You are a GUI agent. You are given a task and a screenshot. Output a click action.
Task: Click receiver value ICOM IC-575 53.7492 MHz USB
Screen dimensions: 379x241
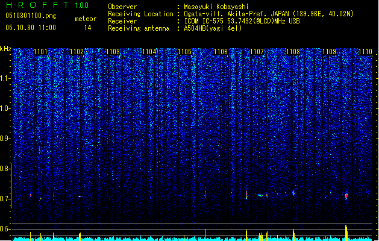[242, 21]
